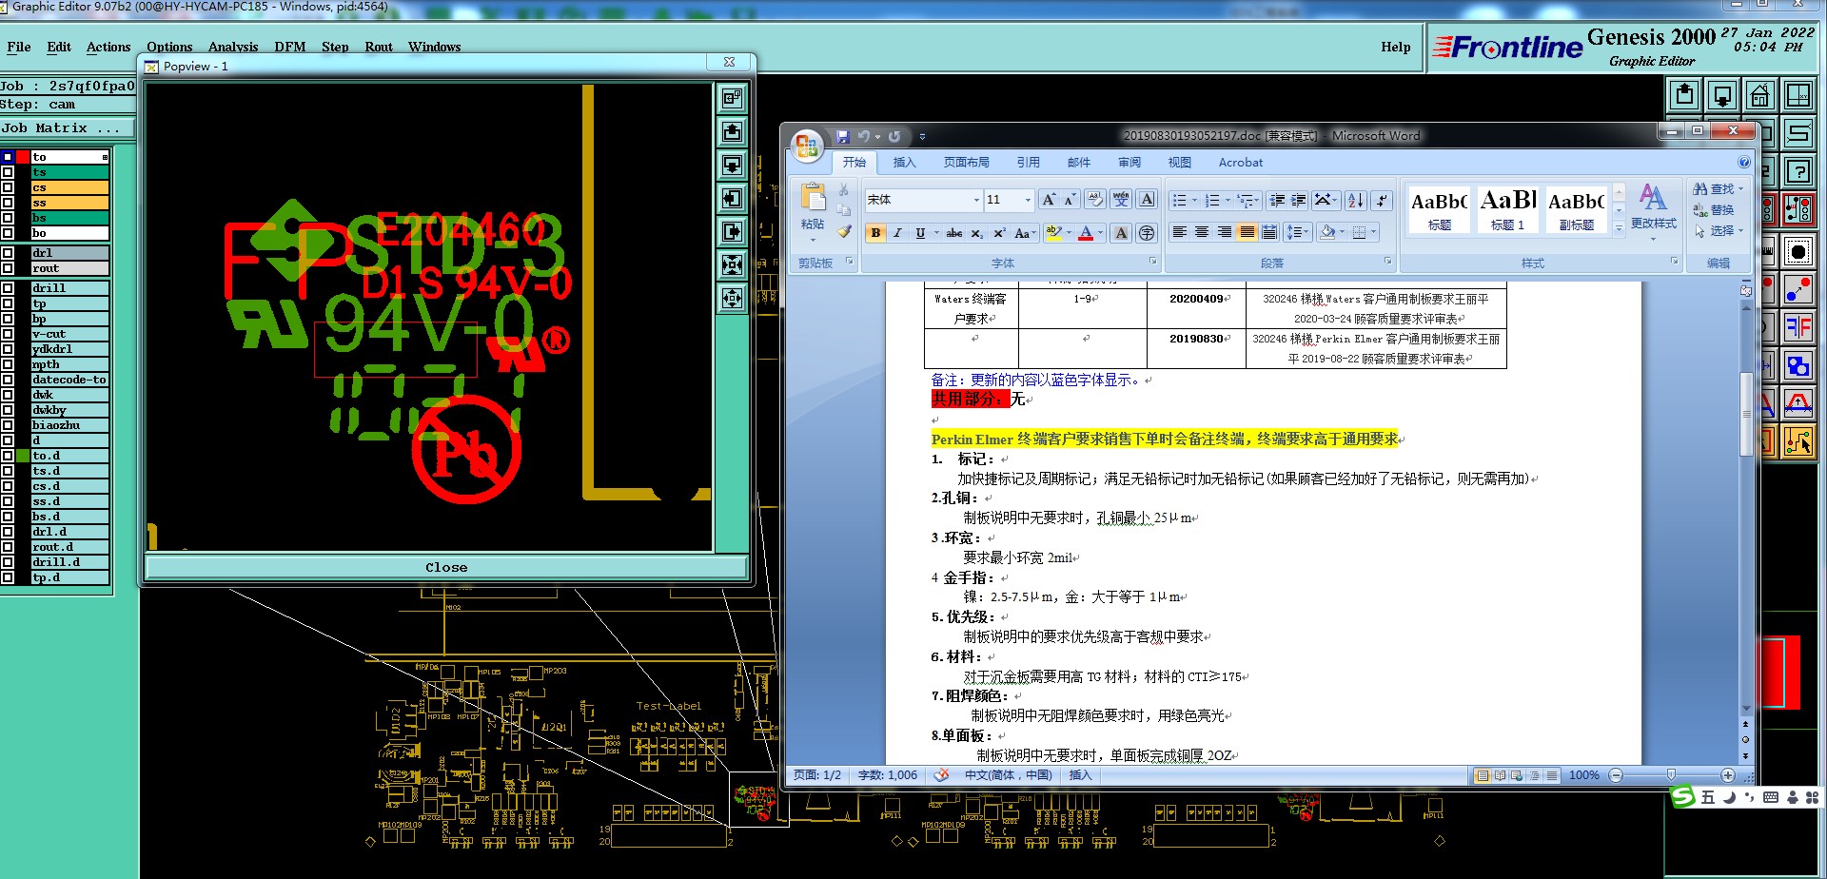
Task: Justify paragraph text in Word
Action: click(1247, 232)
